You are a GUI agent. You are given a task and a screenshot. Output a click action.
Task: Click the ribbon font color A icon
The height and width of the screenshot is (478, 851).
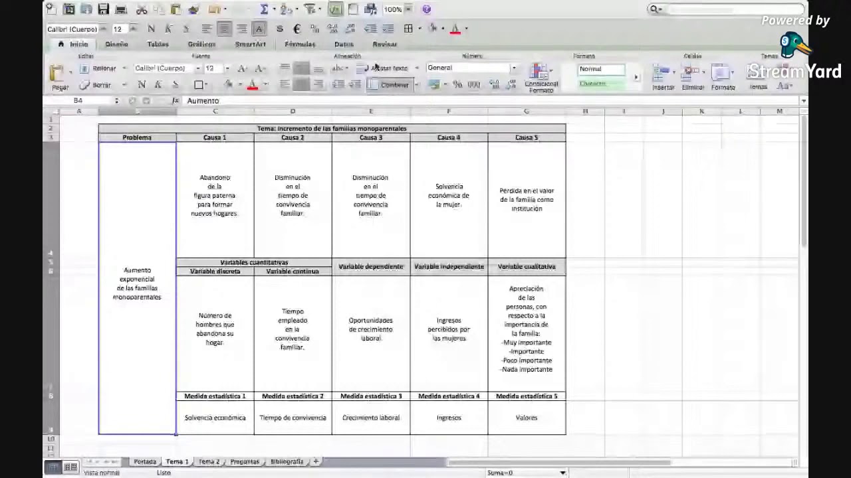point(252,85)
